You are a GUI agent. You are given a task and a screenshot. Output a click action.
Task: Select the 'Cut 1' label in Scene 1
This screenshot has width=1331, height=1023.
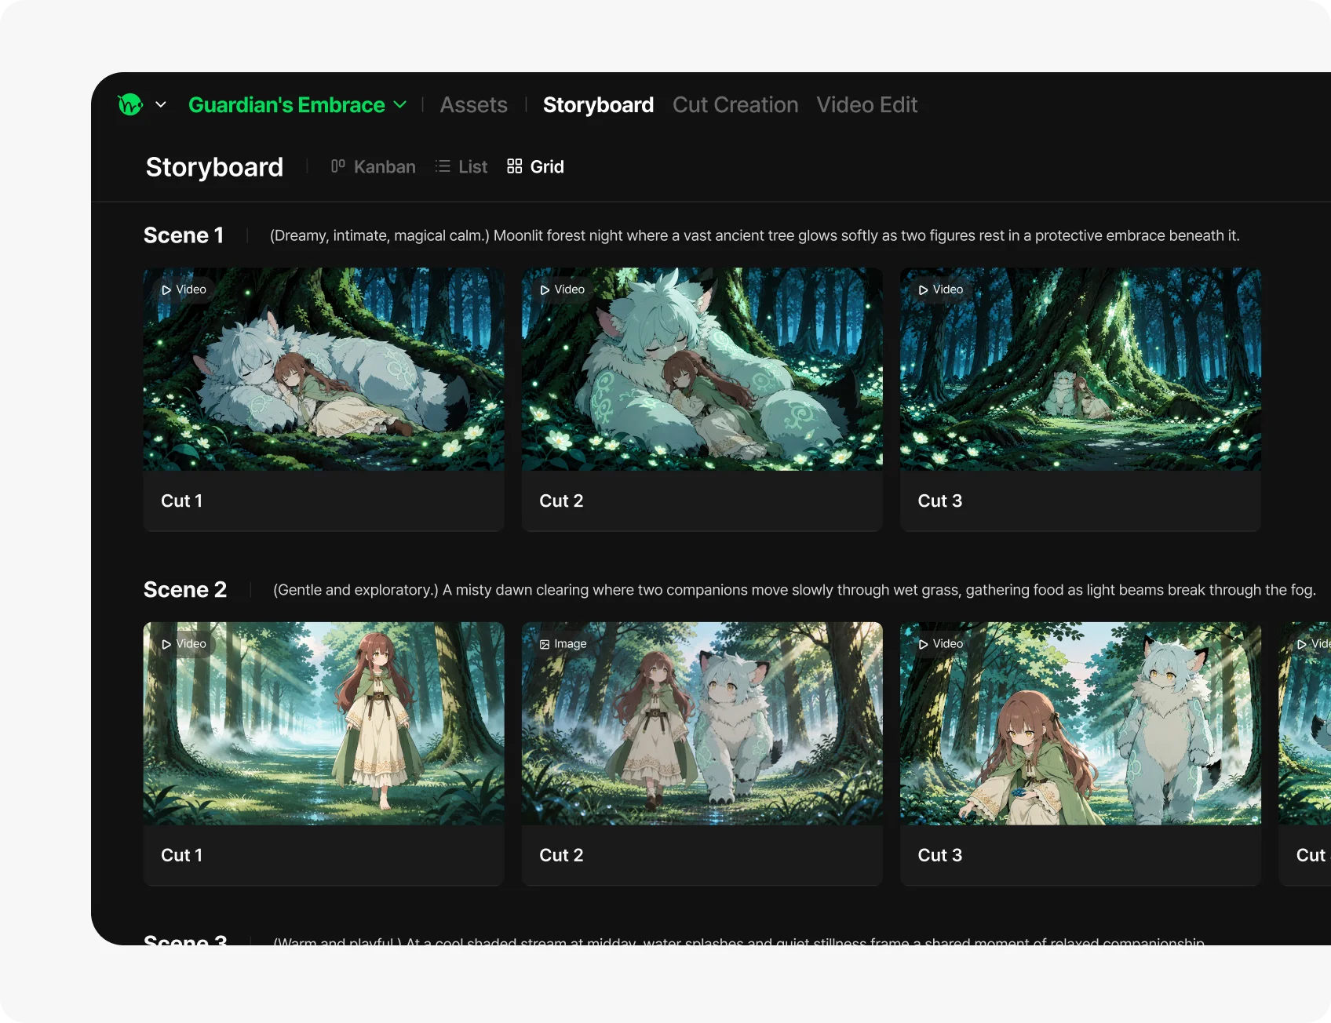(181, 501)
